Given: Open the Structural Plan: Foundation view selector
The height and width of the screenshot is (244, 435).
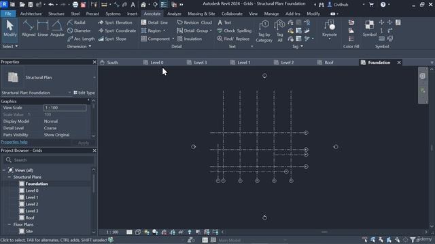Looking at the screenshot, I should click(x=36, y=93).
